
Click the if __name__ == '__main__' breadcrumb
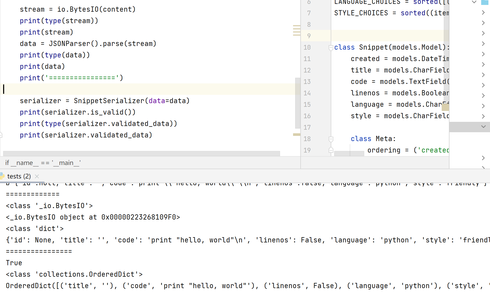pyautogui.click(x=43, y=163)
